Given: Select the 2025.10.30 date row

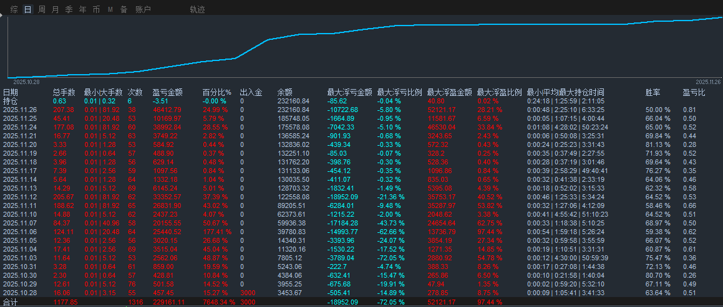Looking at the screenshot, I should tap(362, 275).
